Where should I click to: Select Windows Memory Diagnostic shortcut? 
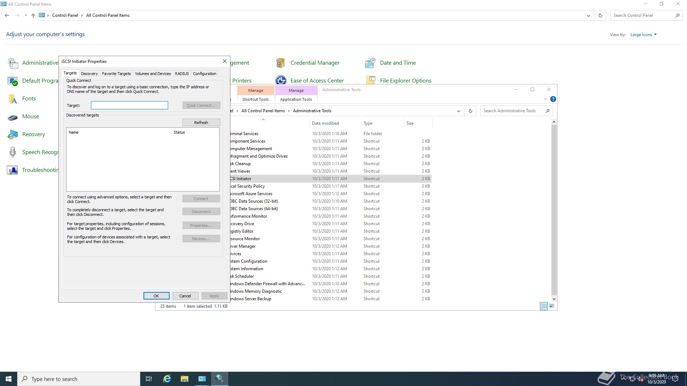pyautogui.click(x=331, y=291)
